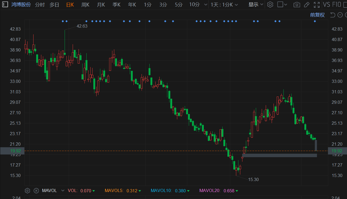This screenshot has width=347, height=199.
Task: Enter fullscreen chart mode
Action: pyautogui.click(x=317, y=5)
